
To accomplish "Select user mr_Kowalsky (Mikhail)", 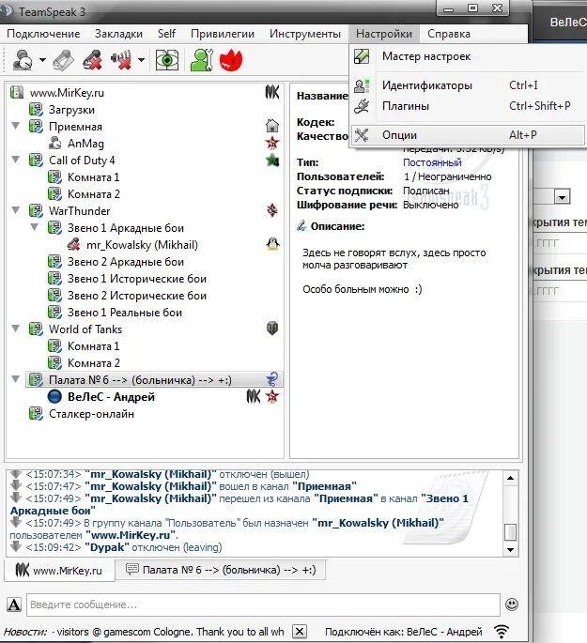I will 142,245.
